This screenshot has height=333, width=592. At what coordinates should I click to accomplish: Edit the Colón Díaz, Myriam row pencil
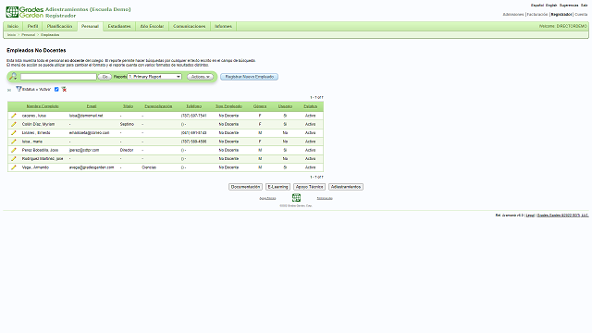(x=14, y=124)
